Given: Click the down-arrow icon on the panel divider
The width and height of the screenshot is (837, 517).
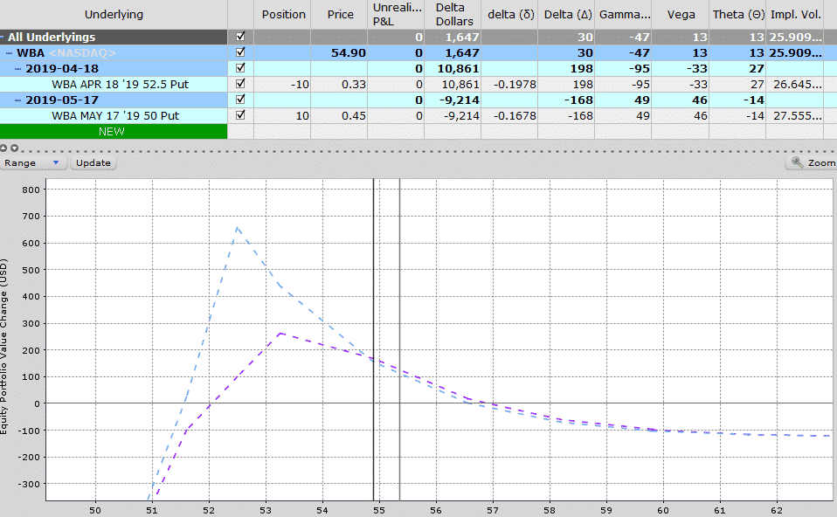Looking at the screenshot, I should point(14,148).
